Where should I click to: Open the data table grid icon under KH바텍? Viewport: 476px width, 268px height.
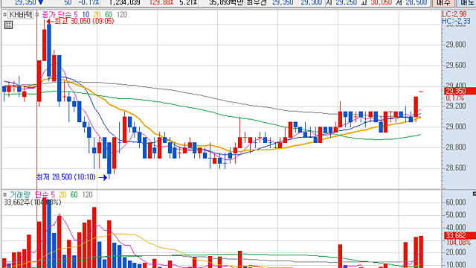(x=8, y=25)
